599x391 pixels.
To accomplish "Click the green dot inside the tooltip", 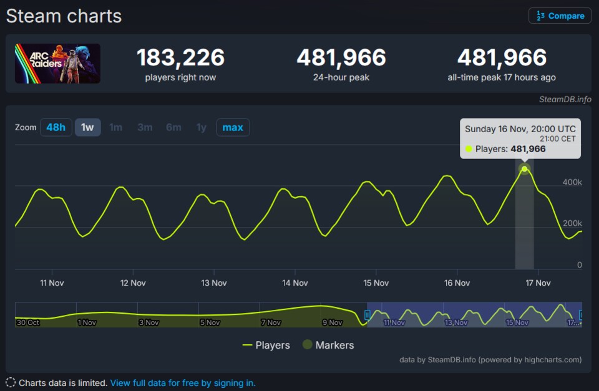I will click(469, 149).
